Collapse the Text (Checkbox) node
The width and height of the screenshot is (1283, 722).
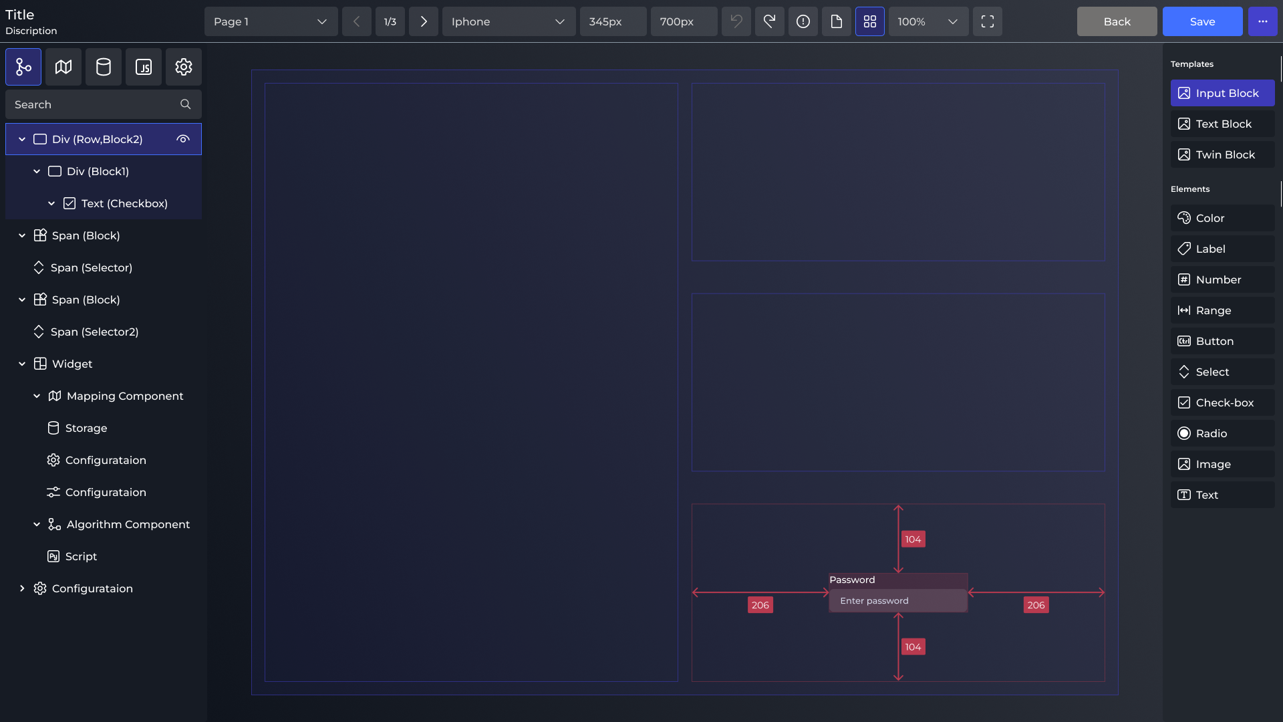[x=51, y=203]
